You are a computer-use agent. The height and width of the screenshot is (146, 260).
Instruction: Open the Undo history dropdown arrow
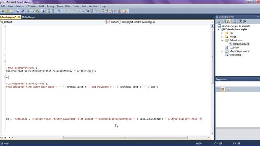click(x=62, y=11)
